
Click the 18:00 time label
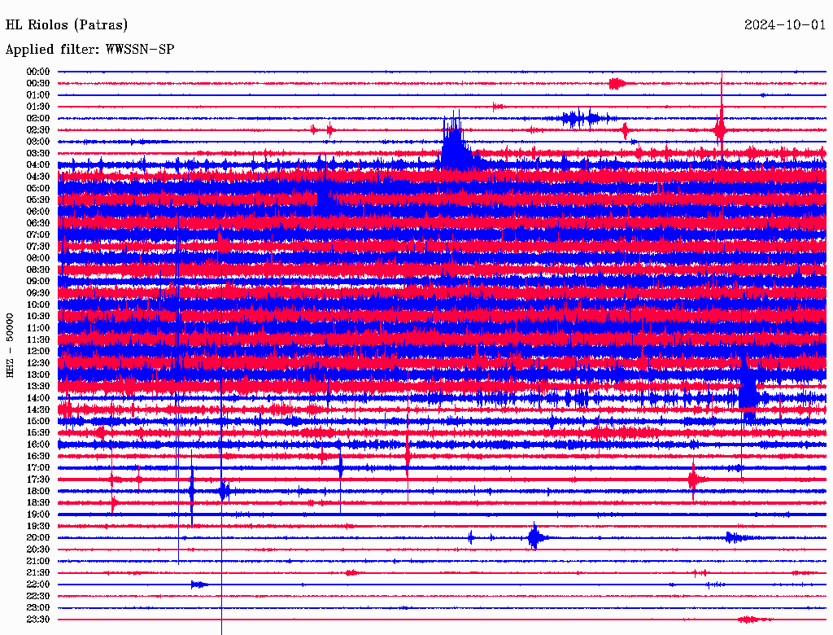(x=38, y=492)
